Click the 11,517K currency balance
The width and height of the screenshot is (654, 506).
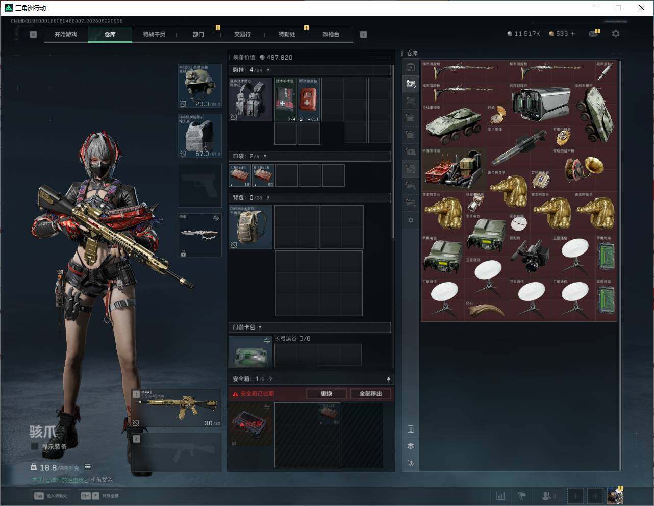click(x=523, y=34)
